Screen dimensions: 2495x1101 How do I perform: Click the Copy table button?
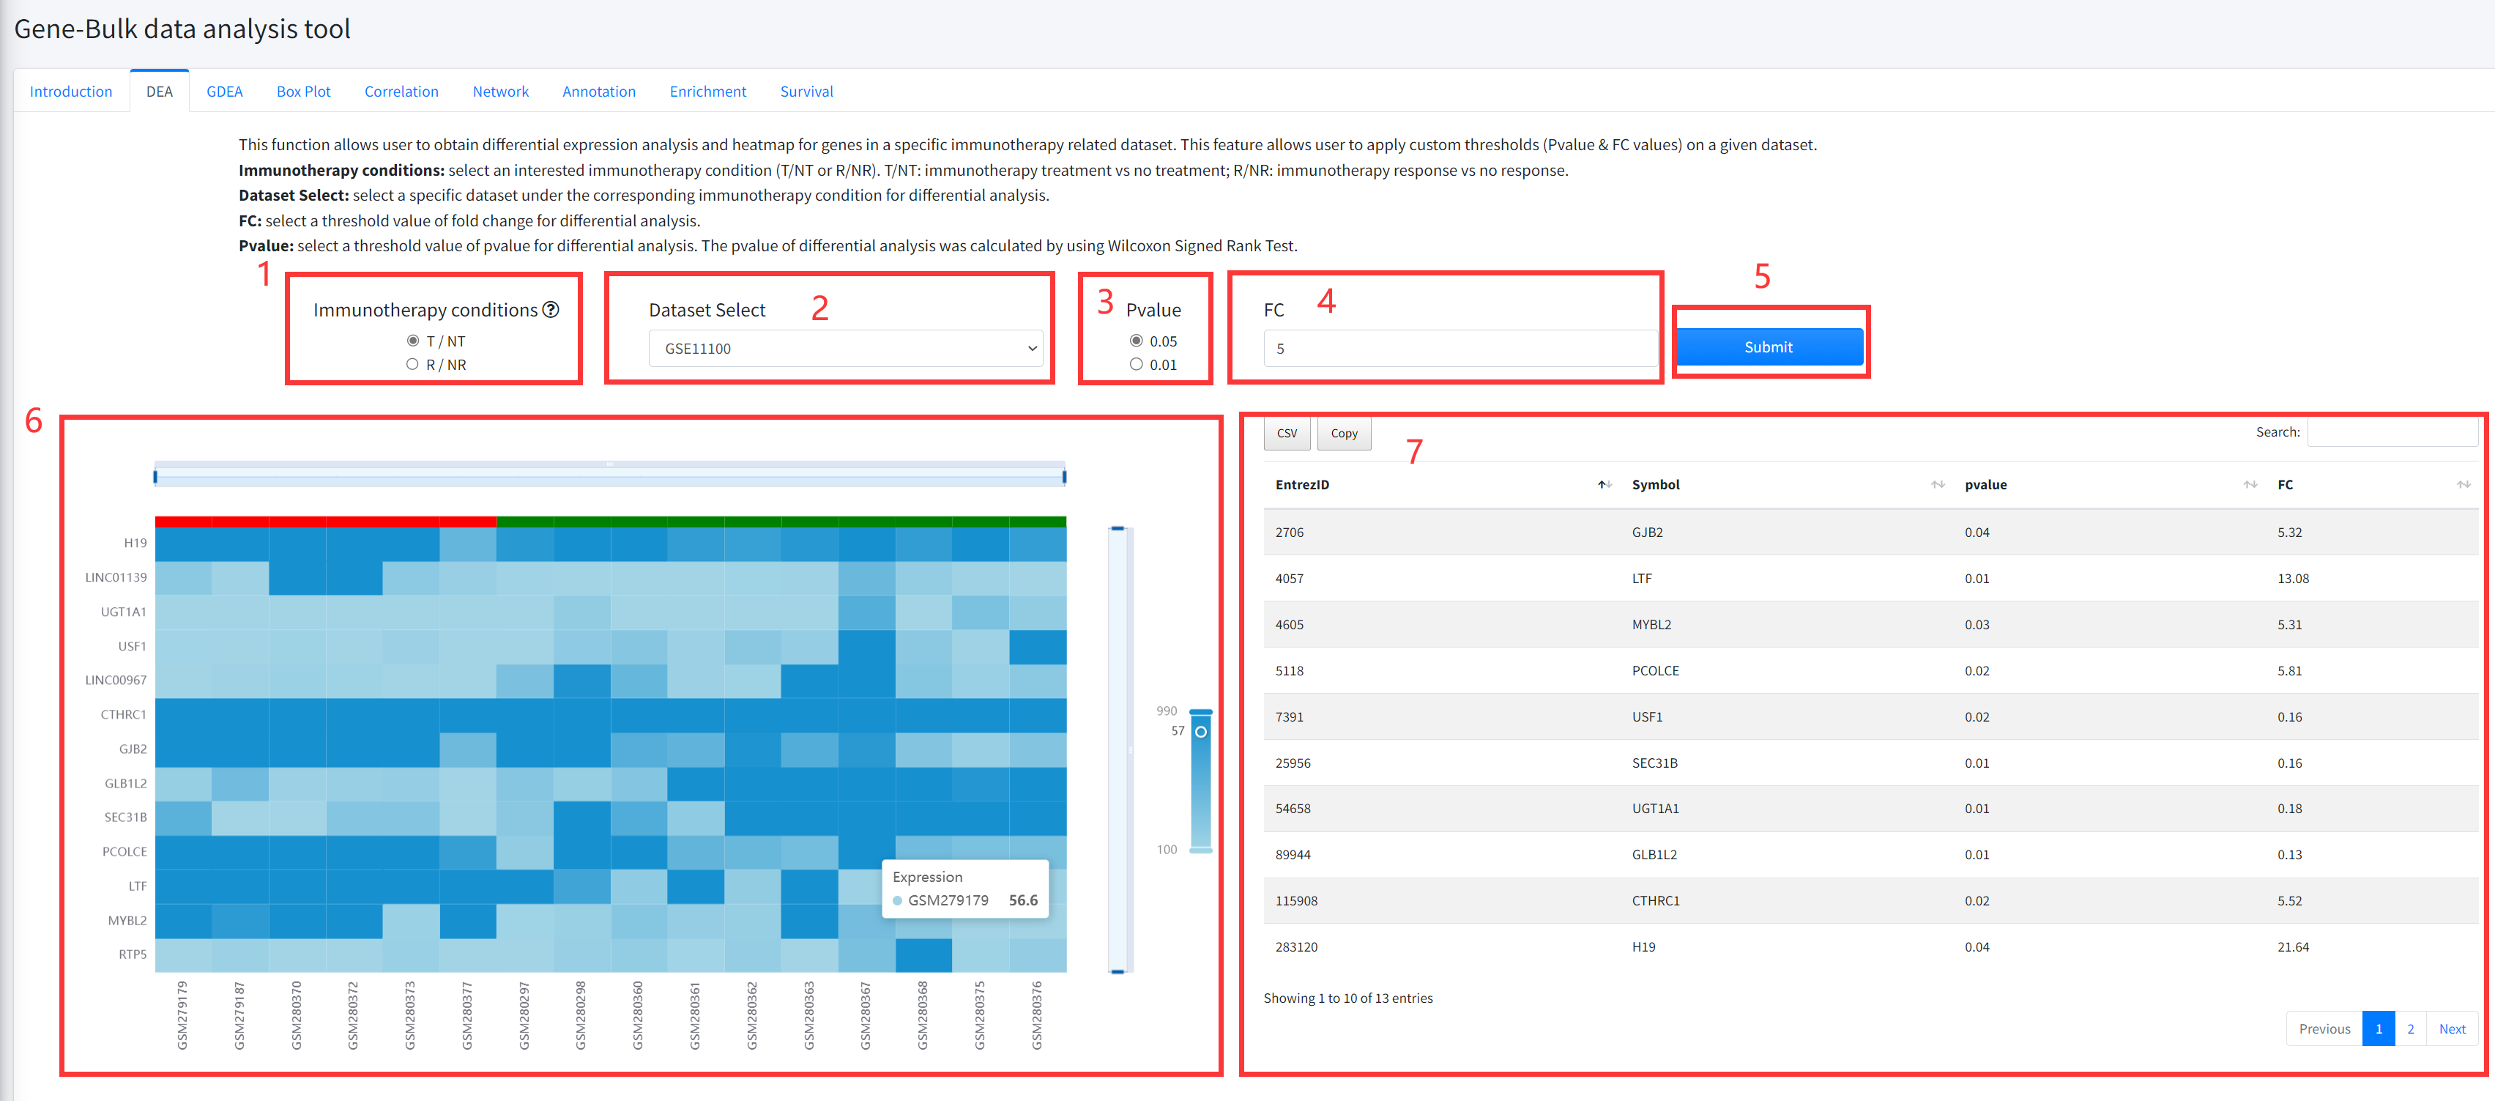(x=1343, y=433)
